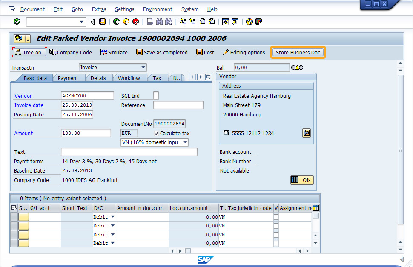Open the Debit dropdown in the first item row
413x267 pixels.
pyautogui.click(x=113, y=217)
